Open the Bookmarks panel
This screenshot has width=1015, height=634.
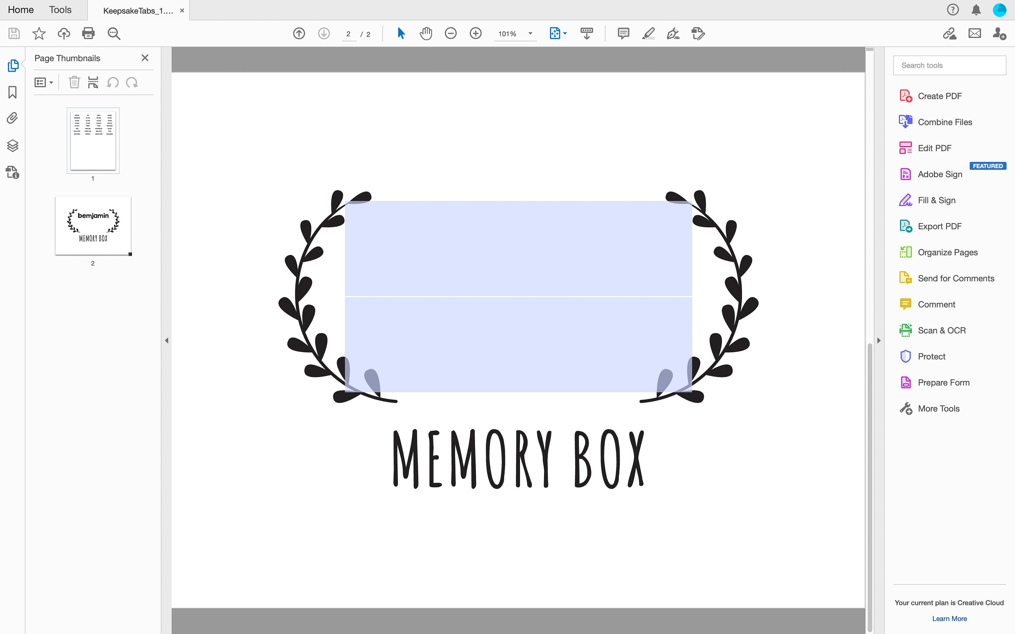pos(13,92)
